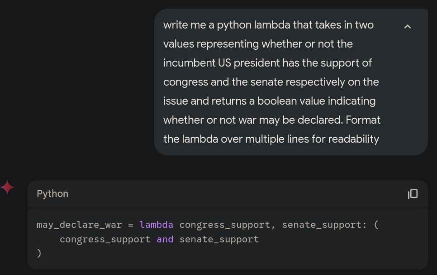
Task: Click the Python language label in code header
Action: [x=52, y=194]
